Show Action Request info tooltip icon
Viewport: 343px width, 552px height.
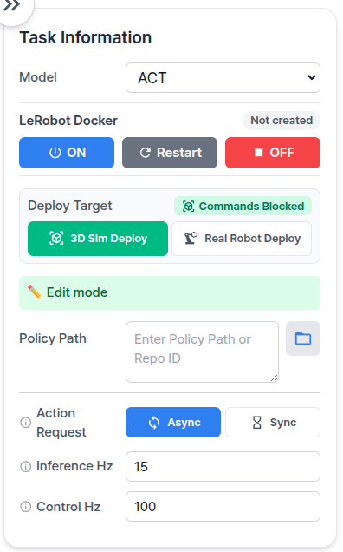(26, 422)
